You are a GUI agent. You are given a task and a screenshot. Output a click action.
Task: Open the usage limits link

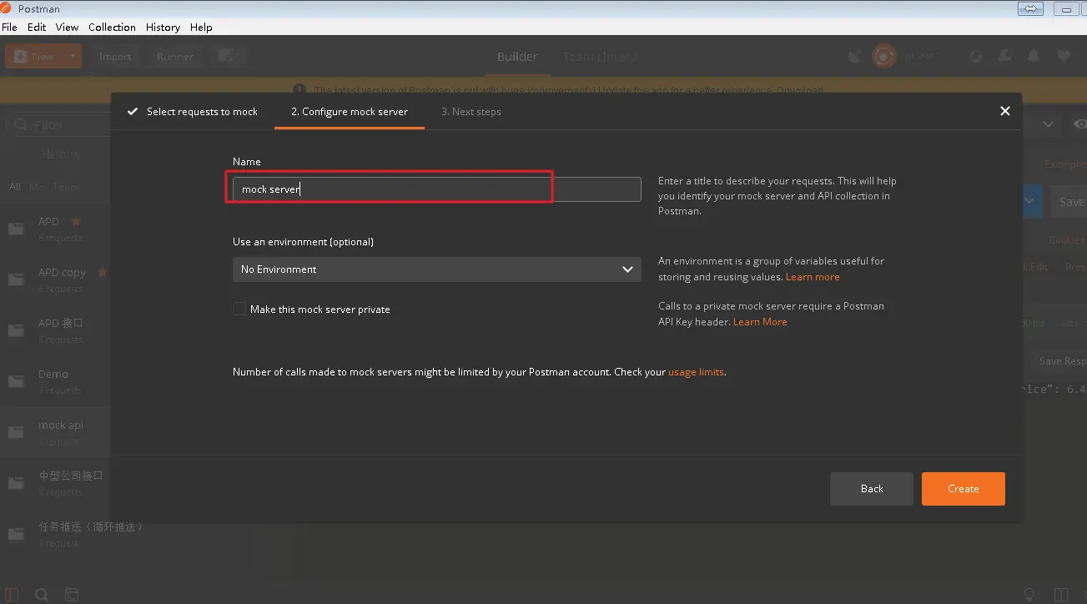coord(696,372)
